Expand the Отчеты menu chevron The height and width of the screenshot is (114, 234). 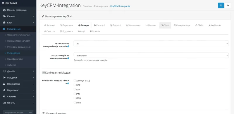(x=33, y=103)
